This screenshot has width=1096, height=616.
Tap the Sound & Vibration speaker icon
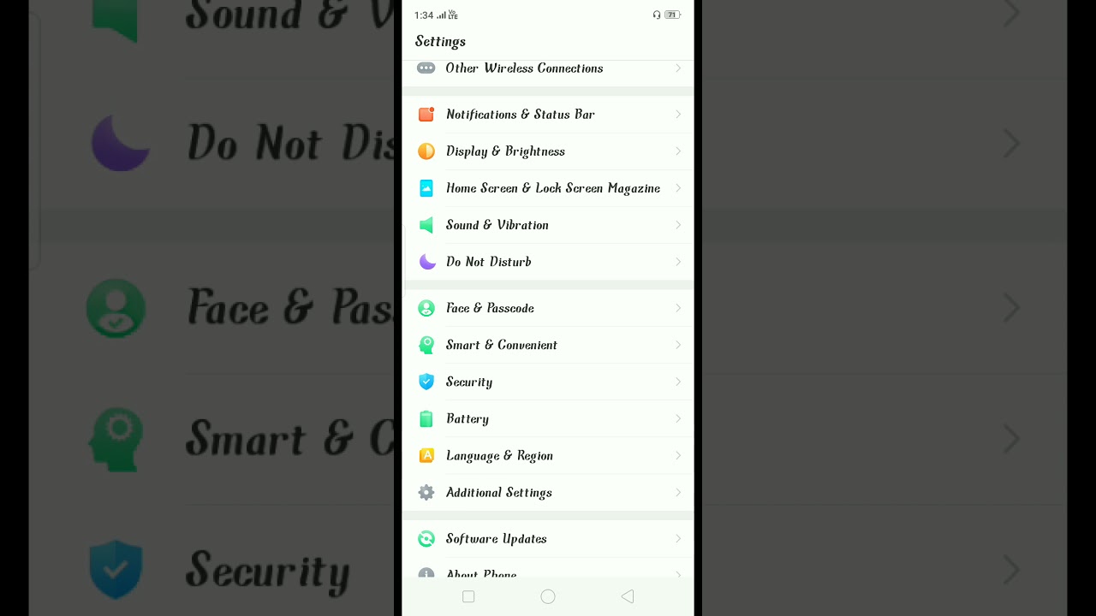(x=426, y=225)
